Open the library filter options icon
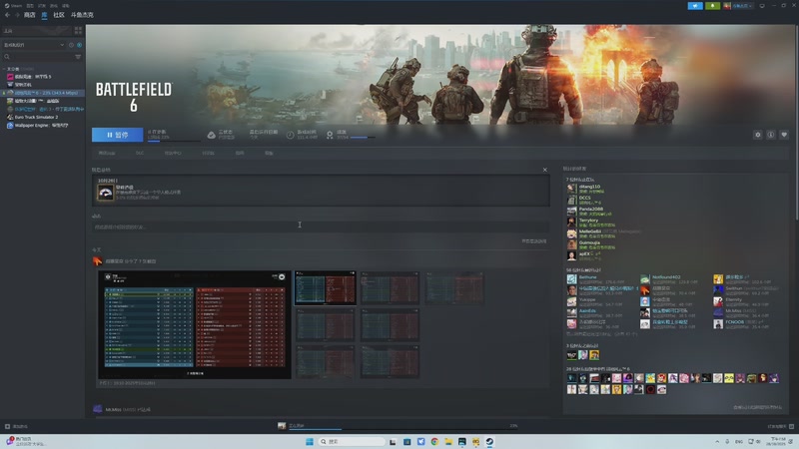Screen dimensions: 799x449 (x=78, y=57)
